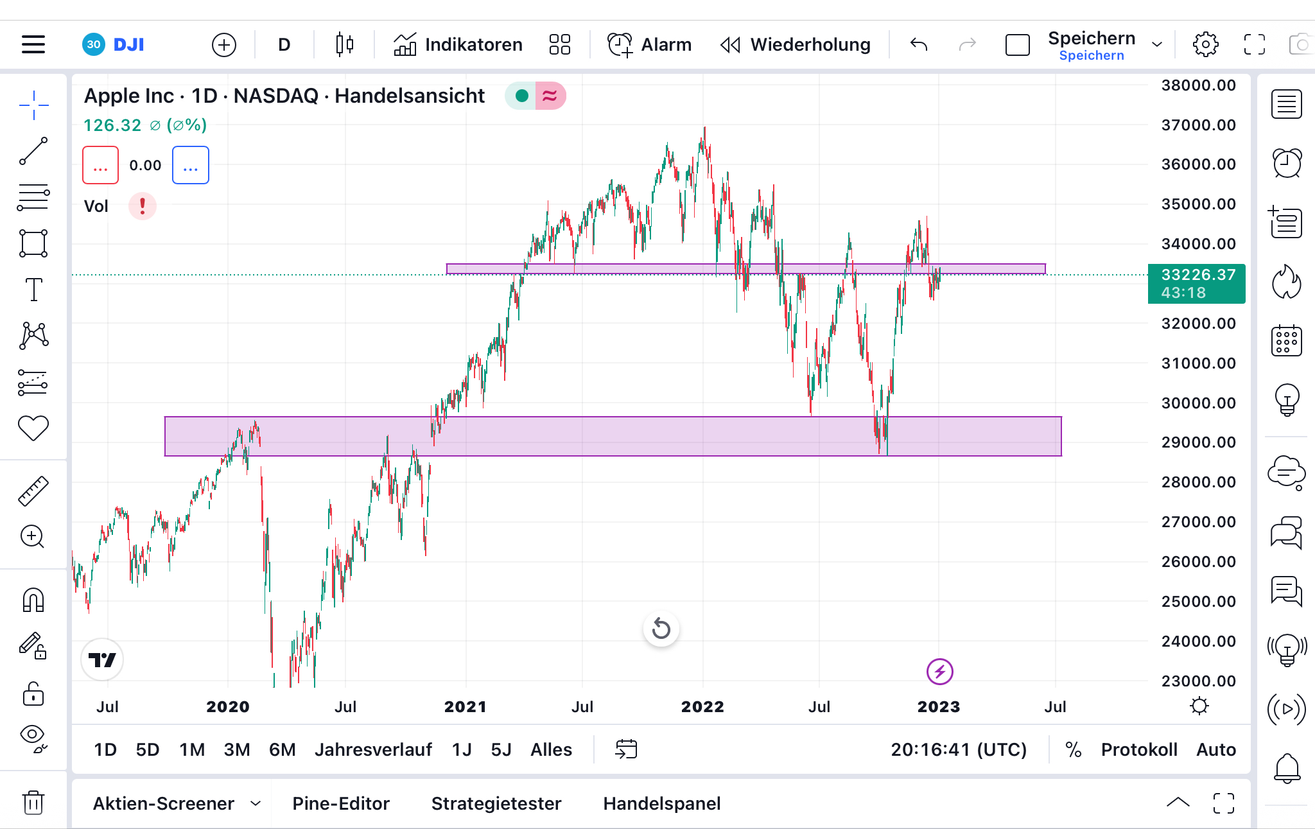Open the Strategietester tab
Screen dimensions: 1315x829
pyautogui.click(x=496, y=803)
